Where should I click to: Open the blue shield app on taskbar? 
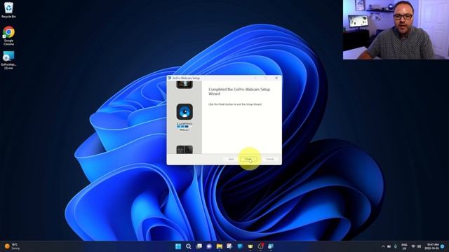point(240,246)
